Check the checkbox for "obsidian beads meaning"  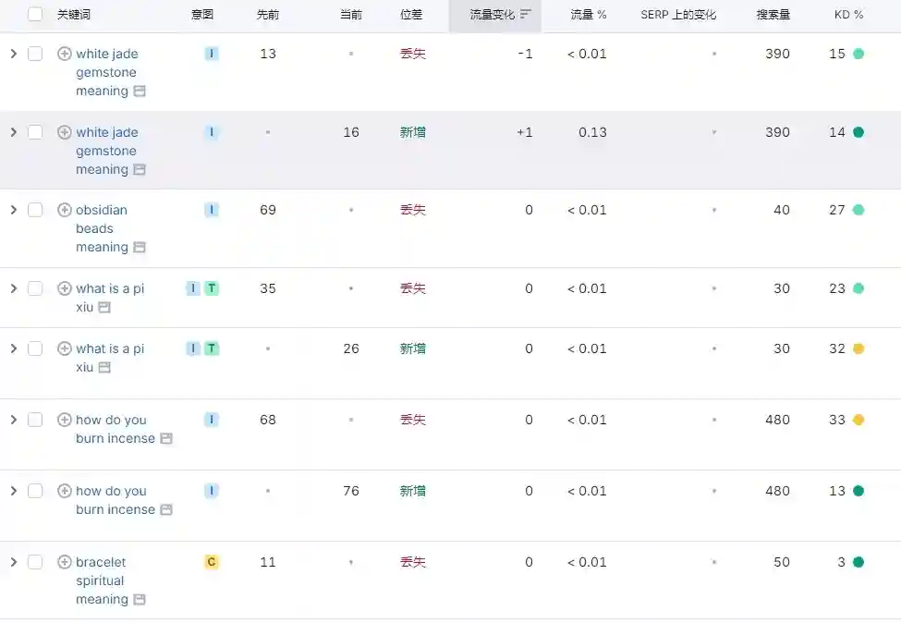[35, 209]
